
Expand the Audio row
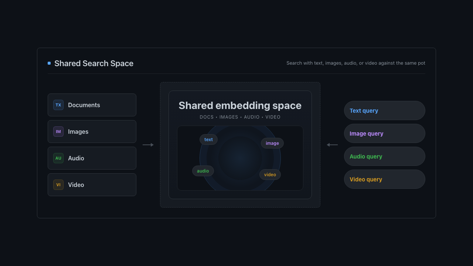(x=92, y=158)
